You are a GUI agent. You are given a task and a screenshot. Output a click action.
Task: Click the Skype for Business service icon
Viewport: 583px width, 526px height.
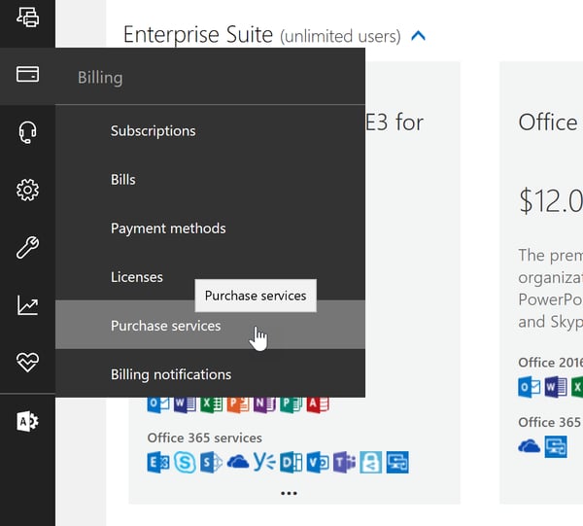(185, 463)
